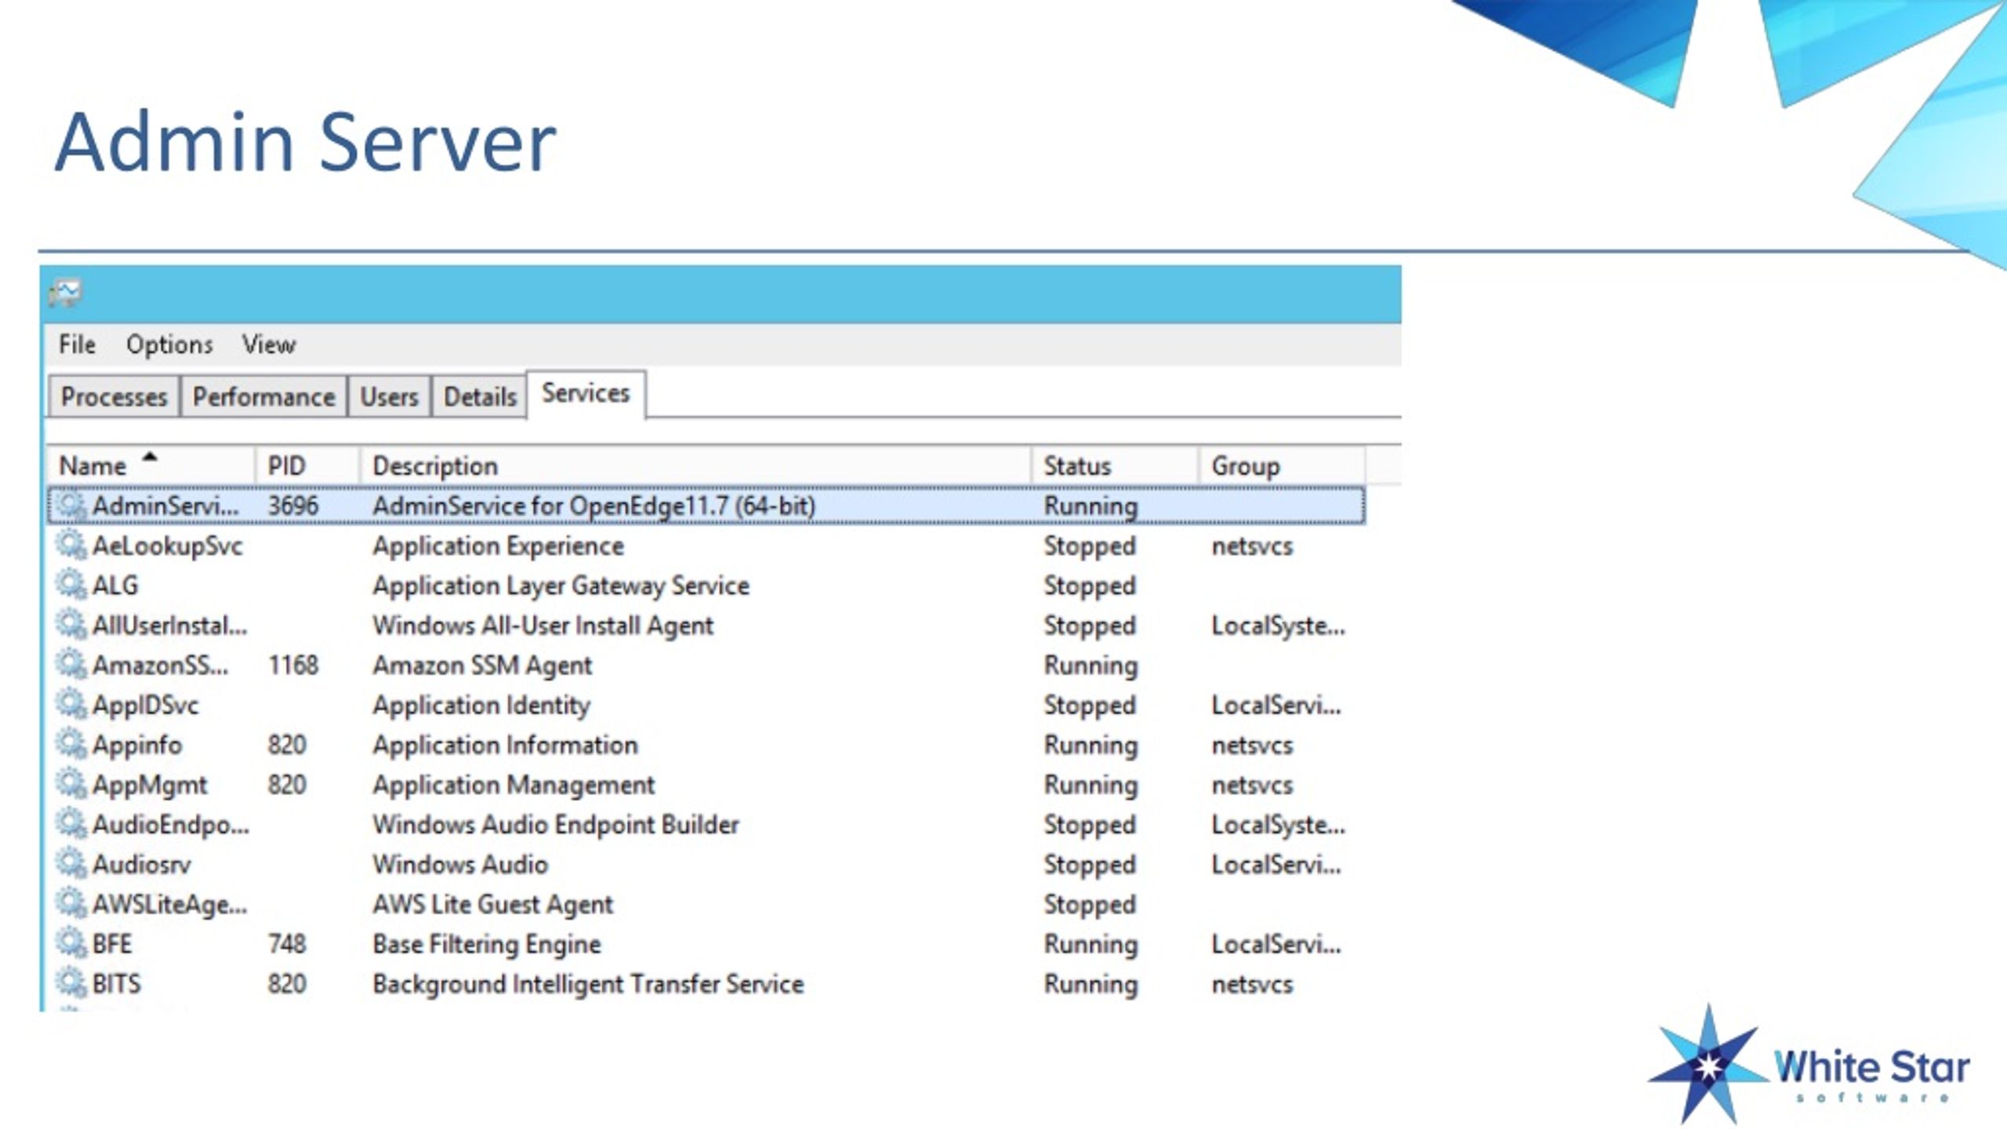
Task: Select the BFE service name
Action: (112, 944)
